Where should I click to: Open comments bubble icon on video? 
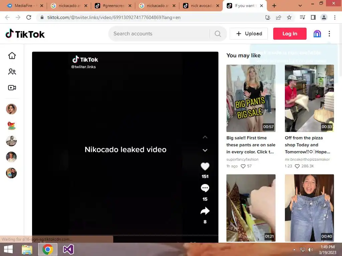[x=205, y=188]
